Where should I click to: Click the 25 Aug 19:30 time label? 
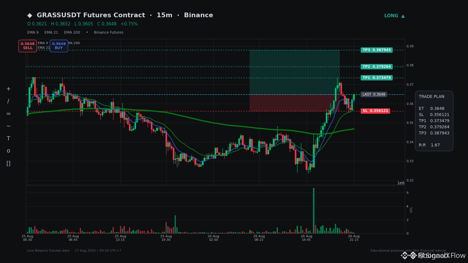(x=166, y=238)
